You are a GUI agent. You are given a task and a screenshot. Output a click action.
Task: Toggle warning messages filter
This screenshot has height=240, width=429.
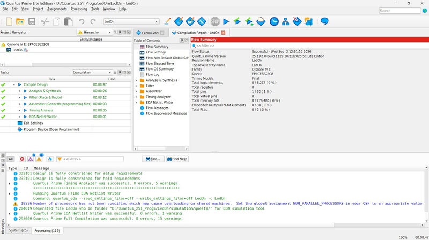tap(39, 159)
